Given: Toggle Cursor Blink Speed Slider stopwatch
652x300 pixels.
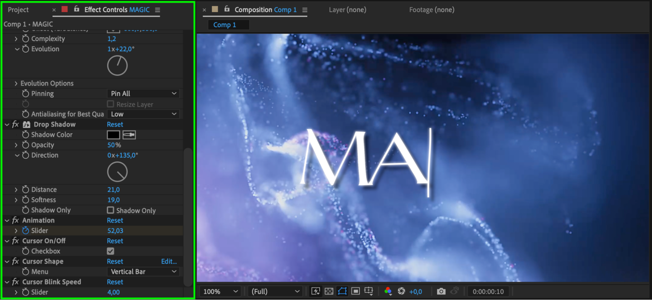Looking at the screenshot, I should [25, 292].
